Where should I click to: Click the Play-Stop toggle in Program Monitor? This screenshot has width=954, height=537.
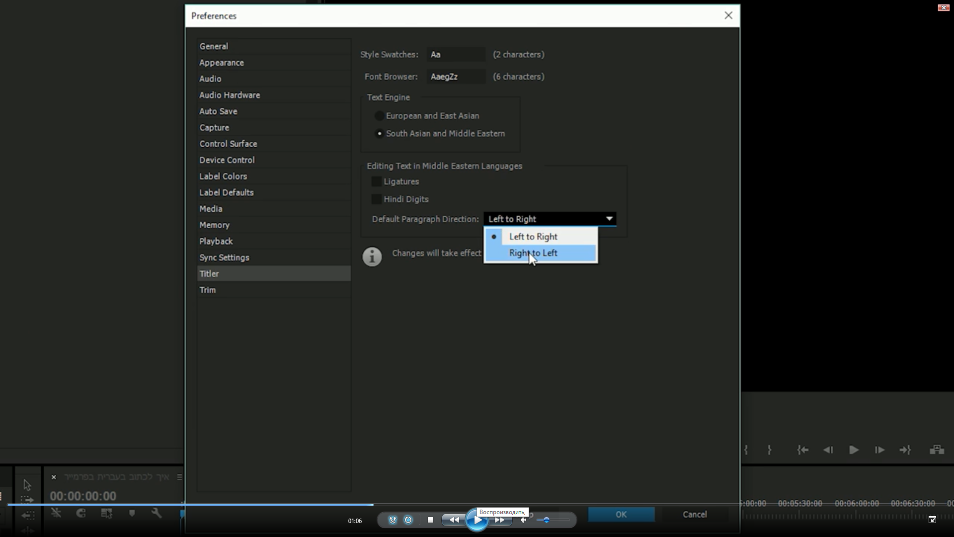click(854, 450)
